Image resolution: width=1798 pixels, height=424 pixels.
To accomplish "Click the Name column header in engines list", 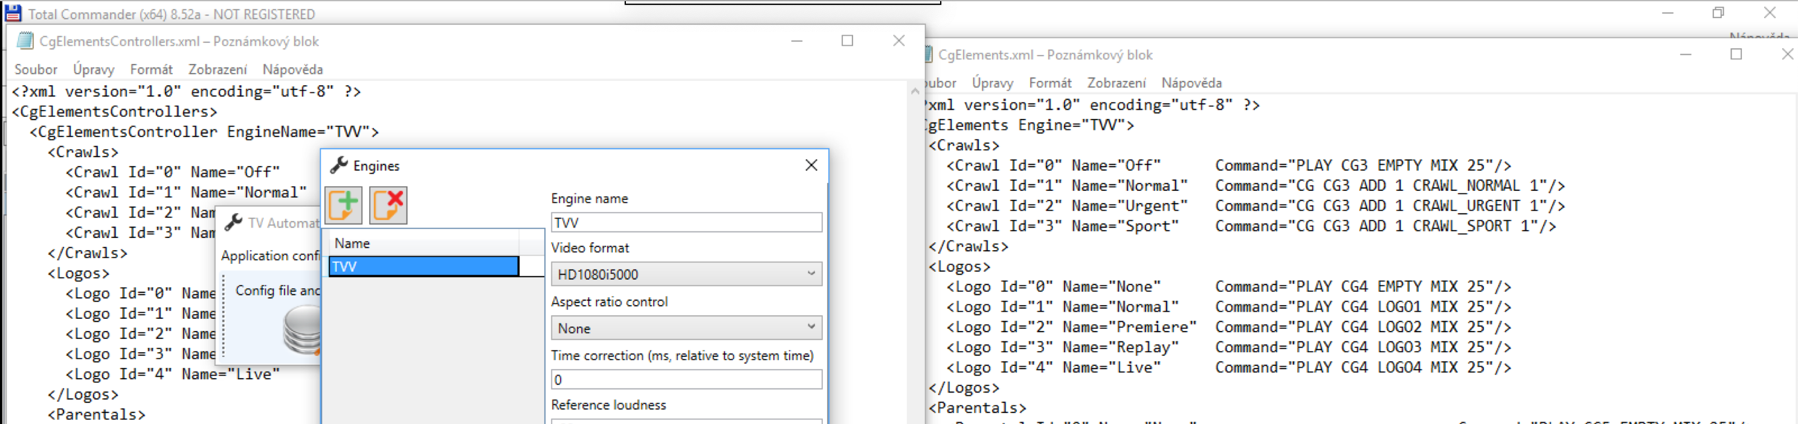I will (x=424, y=243).
